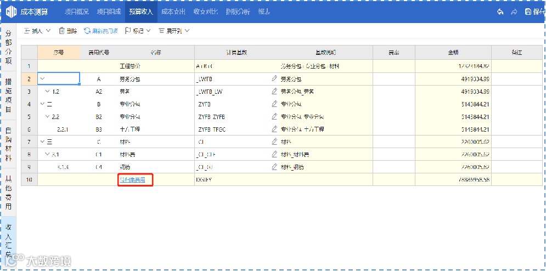Click the 金额 column header

pyautogui.click(x=453, y=53)
